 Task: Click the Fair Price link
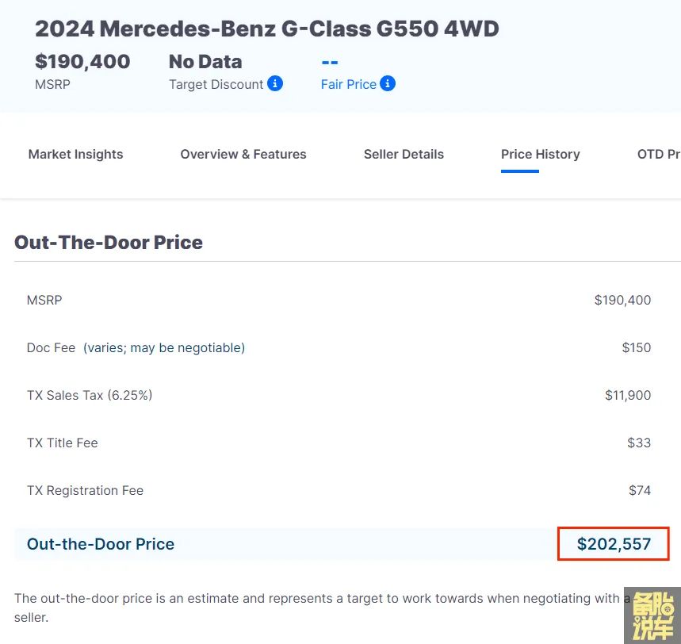[348, 84]
